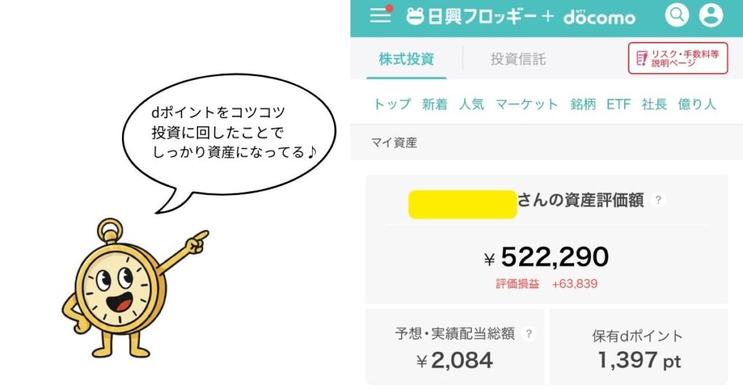Open the 新着 navigation link
Viewport: 743px width, 390px height.
pyautogui.click(x=435, y=104)
